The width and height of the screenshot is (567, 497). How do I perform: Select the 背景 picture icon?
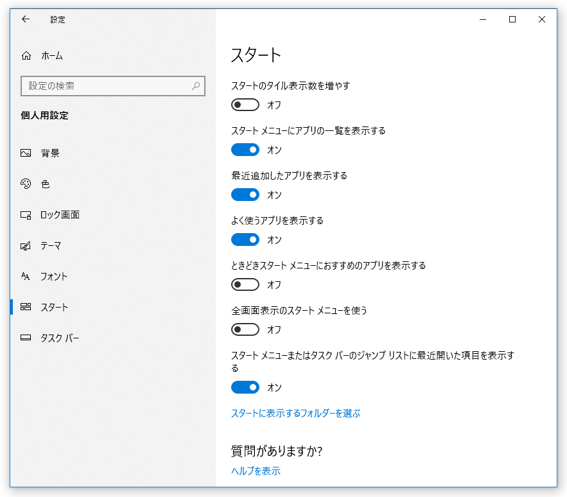pyautogui.click(x=26, y=153)
